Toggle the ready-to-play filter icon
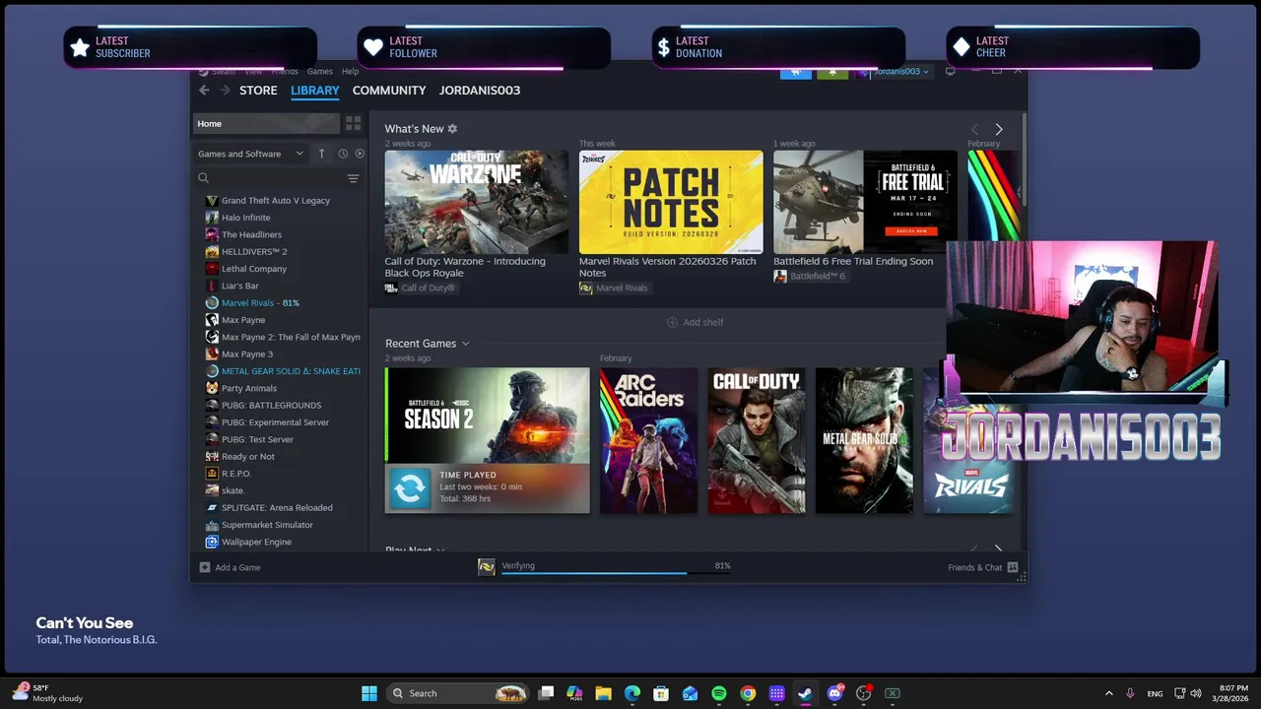The height and width of the screenshot is (709, 1261). tap(360, 154)
